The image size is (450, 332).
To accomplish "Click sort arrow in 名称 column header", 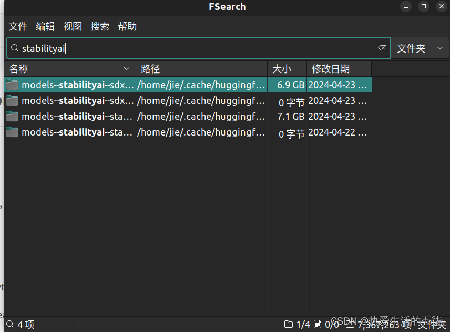I will [x=127, y=69].
